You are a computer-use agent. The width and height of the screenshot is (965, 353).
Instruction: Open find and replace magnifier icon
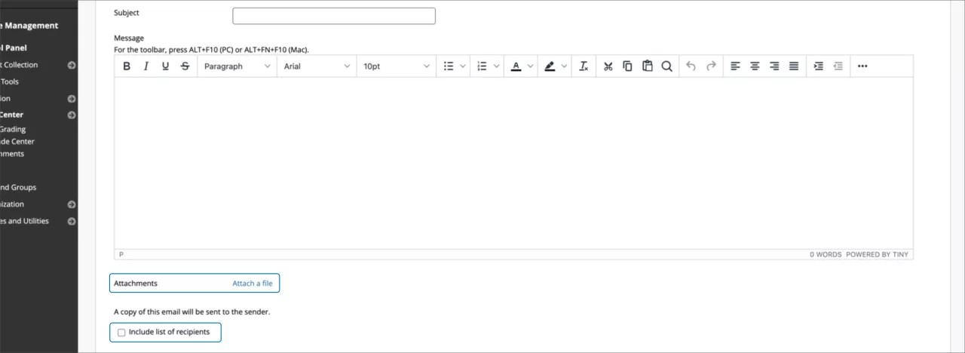click(x=666, y=66)
